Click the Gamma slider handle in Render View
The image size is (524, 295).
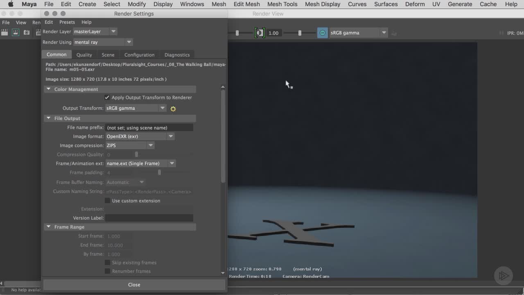pyautogui.click(x=300, y=33)
